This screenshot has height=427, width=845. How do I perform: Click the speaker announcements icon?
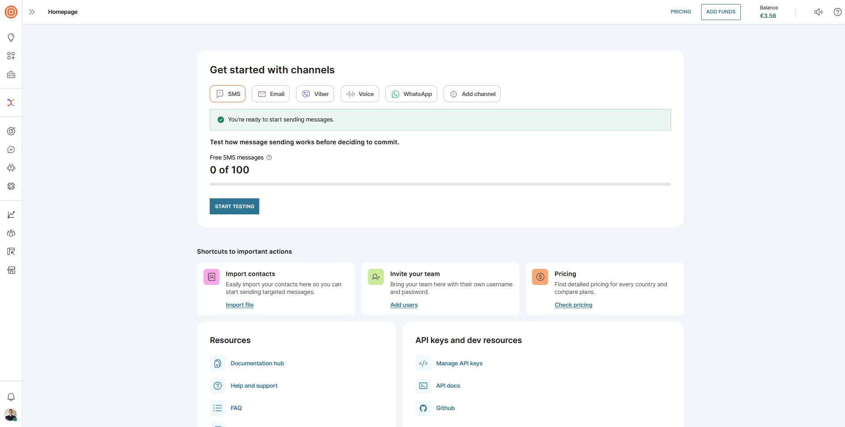[818, 12]
